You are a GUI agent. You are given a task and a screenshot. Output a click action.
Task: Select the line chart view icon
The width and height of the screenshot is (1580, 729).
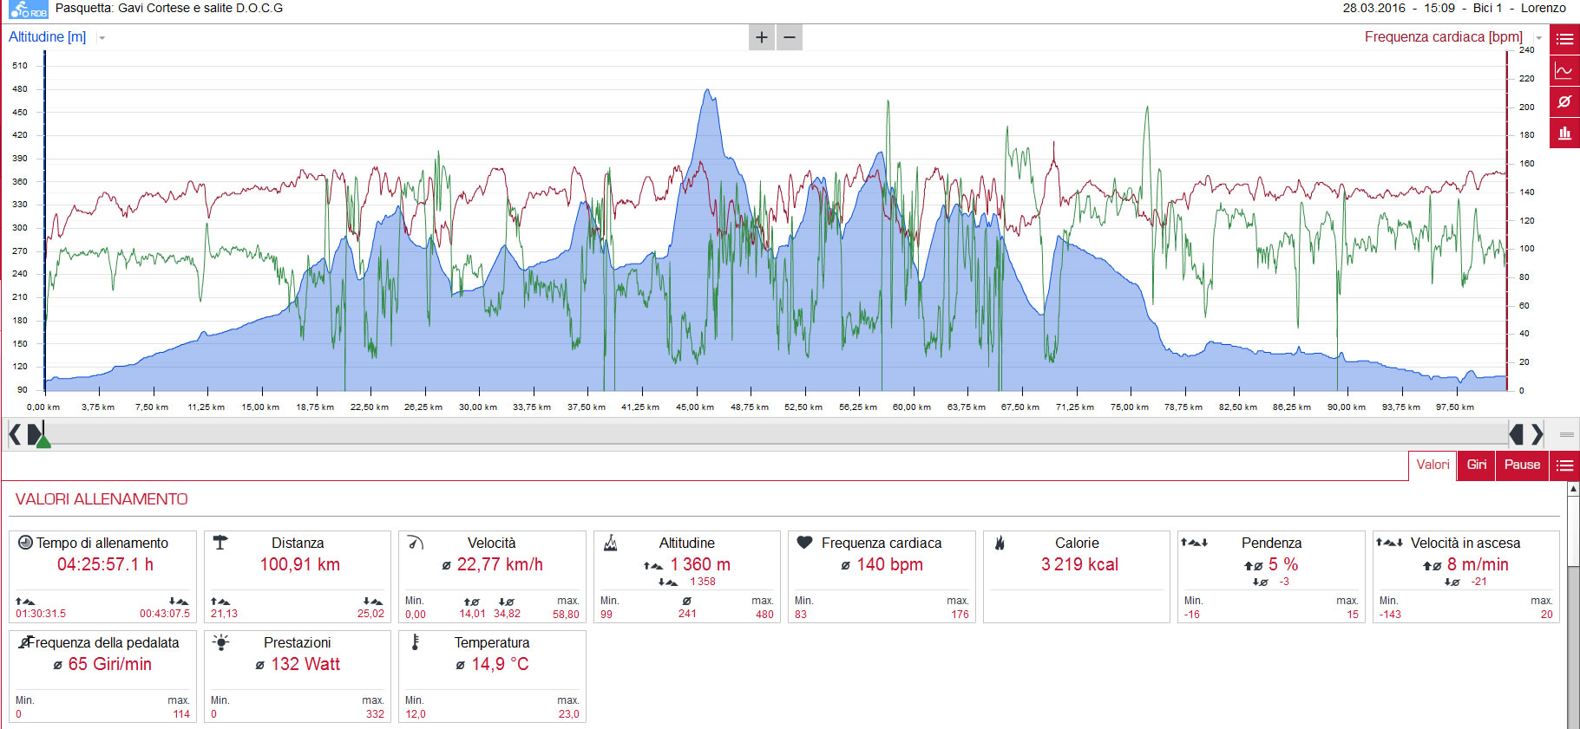point(1565,70)
